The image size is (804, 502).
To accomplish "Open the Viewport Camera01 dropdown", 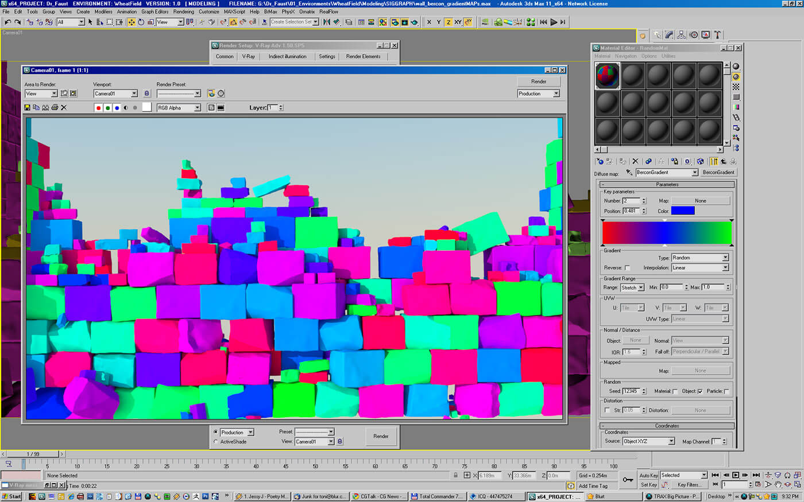I will tap(115, 94).
